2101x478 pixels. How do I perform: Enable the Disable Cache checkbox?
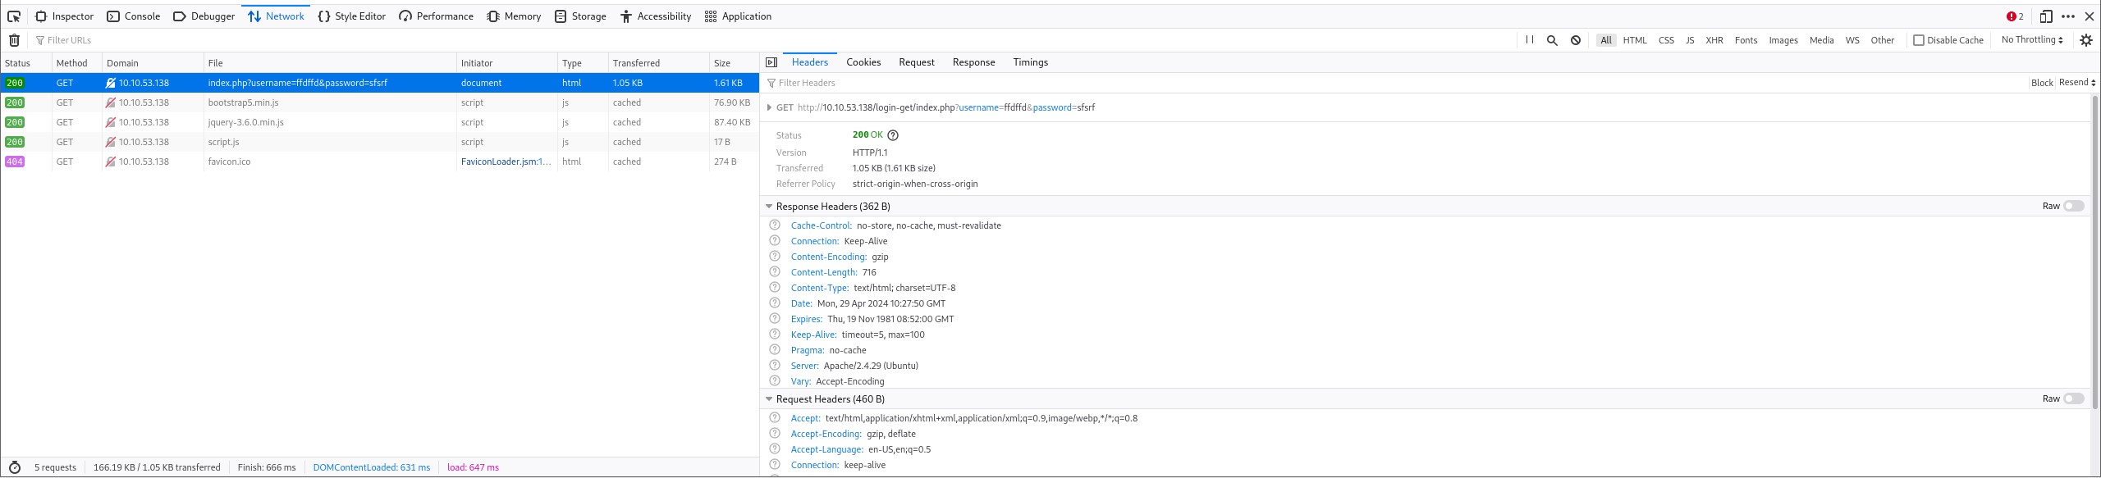[1919, 40]
